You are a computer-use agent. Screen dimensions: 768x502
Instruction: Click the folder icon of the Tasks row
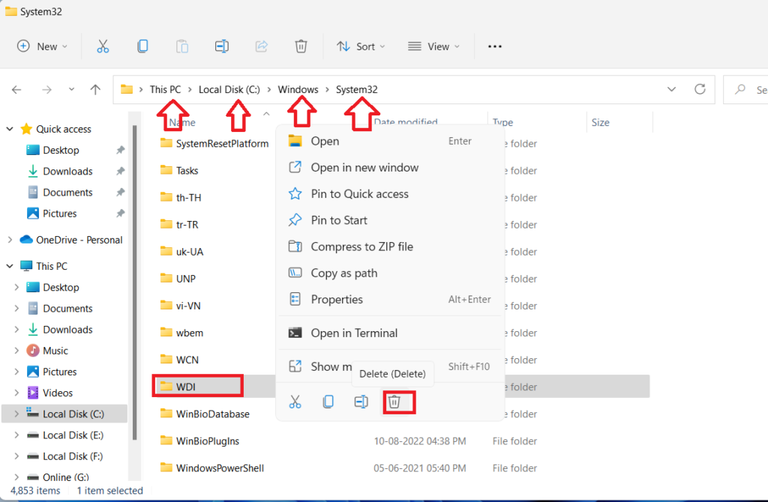166,170
